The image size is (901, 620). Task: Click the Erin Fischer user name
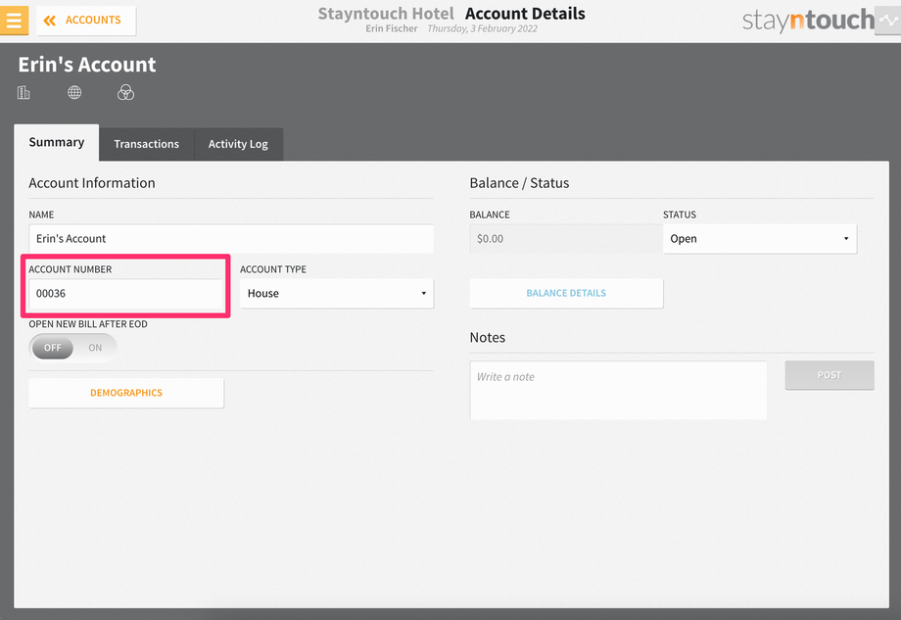(392, 28)
